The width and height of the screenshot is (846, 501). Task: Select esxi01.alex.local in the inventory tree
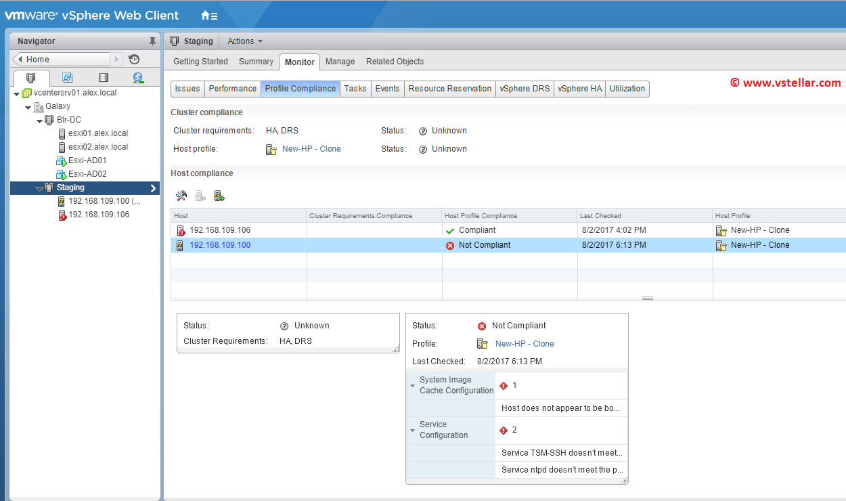tap(98, 133)
